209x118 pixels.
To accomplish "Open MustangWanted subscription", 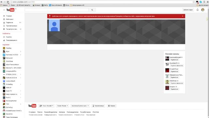I will pos(11,101).
